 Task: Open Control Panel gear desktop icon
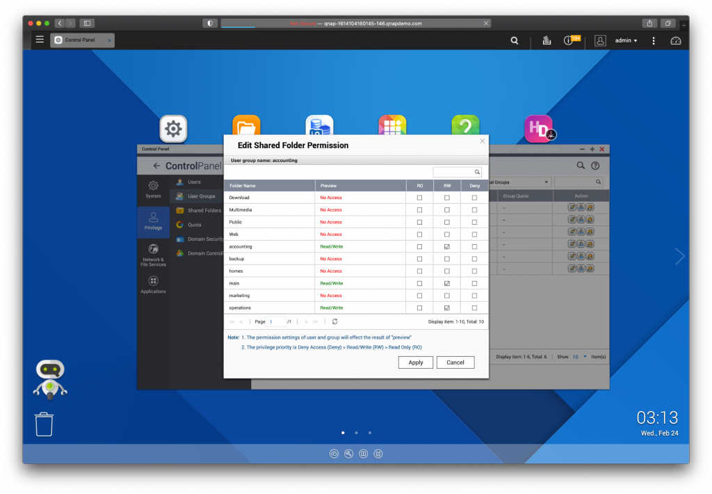coord(173,129)
